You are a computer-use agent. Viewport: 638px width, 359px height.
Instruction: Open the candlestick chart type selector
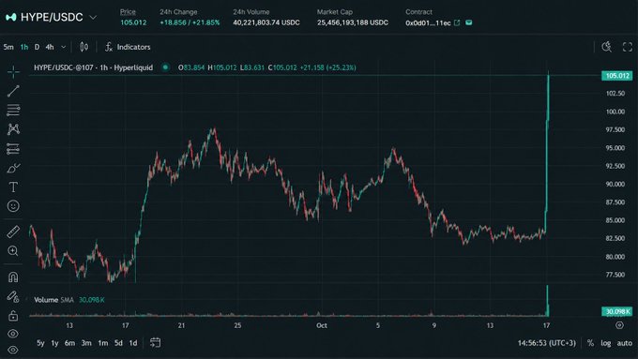(84, 47)
